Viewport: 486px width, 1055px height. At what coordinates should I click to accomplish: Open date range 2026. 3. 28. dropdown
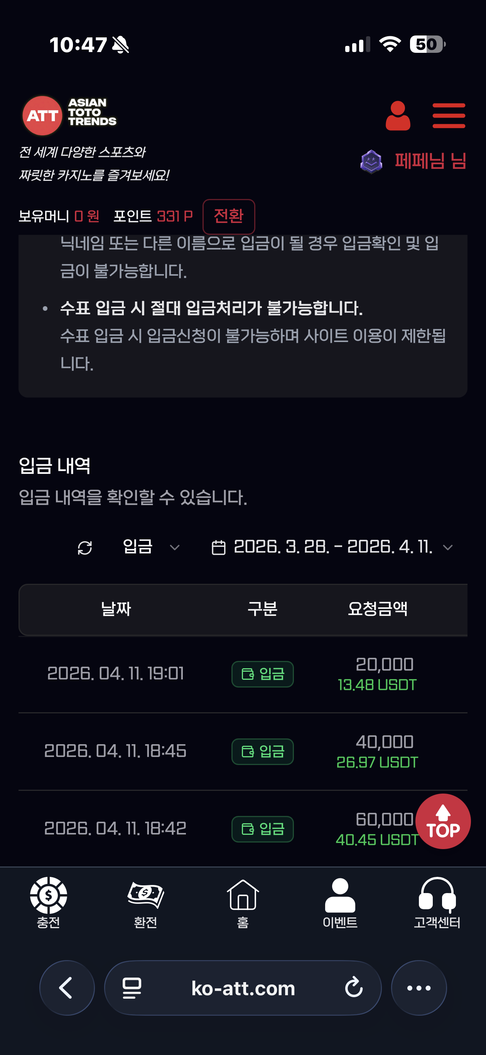(x=332, y=547)
